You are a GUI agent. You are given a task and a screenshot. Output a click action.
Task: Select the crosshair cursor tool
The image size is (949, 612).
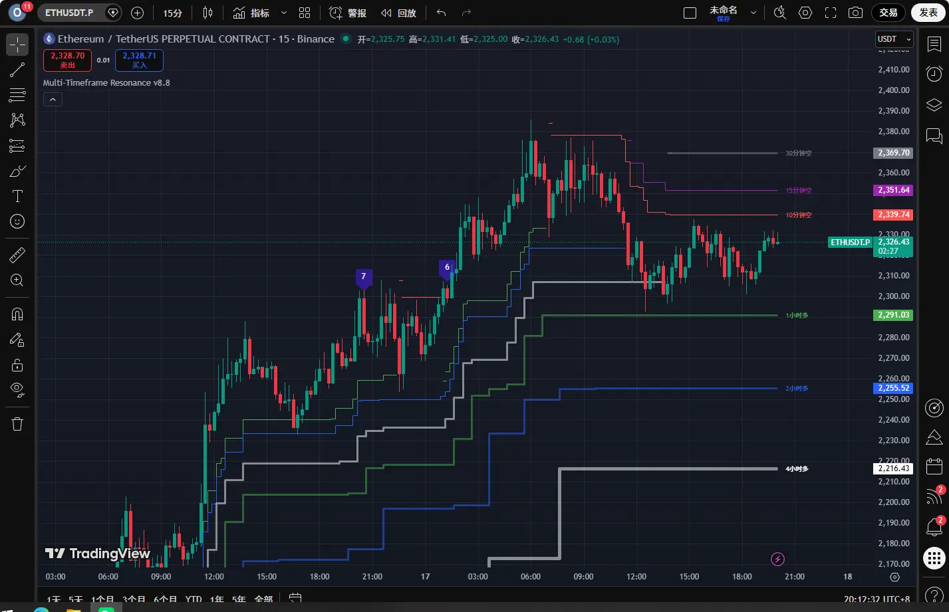click(17, 45)
